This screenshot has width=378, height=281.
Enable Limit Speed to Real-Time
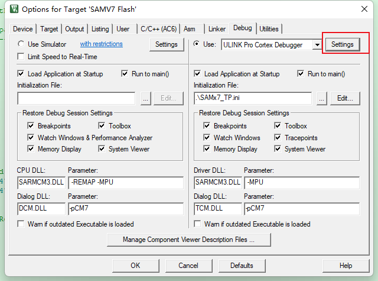pyautogui.click(x=21, y=57)
